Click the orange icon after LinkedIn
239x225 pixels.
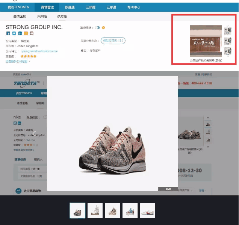26,33
